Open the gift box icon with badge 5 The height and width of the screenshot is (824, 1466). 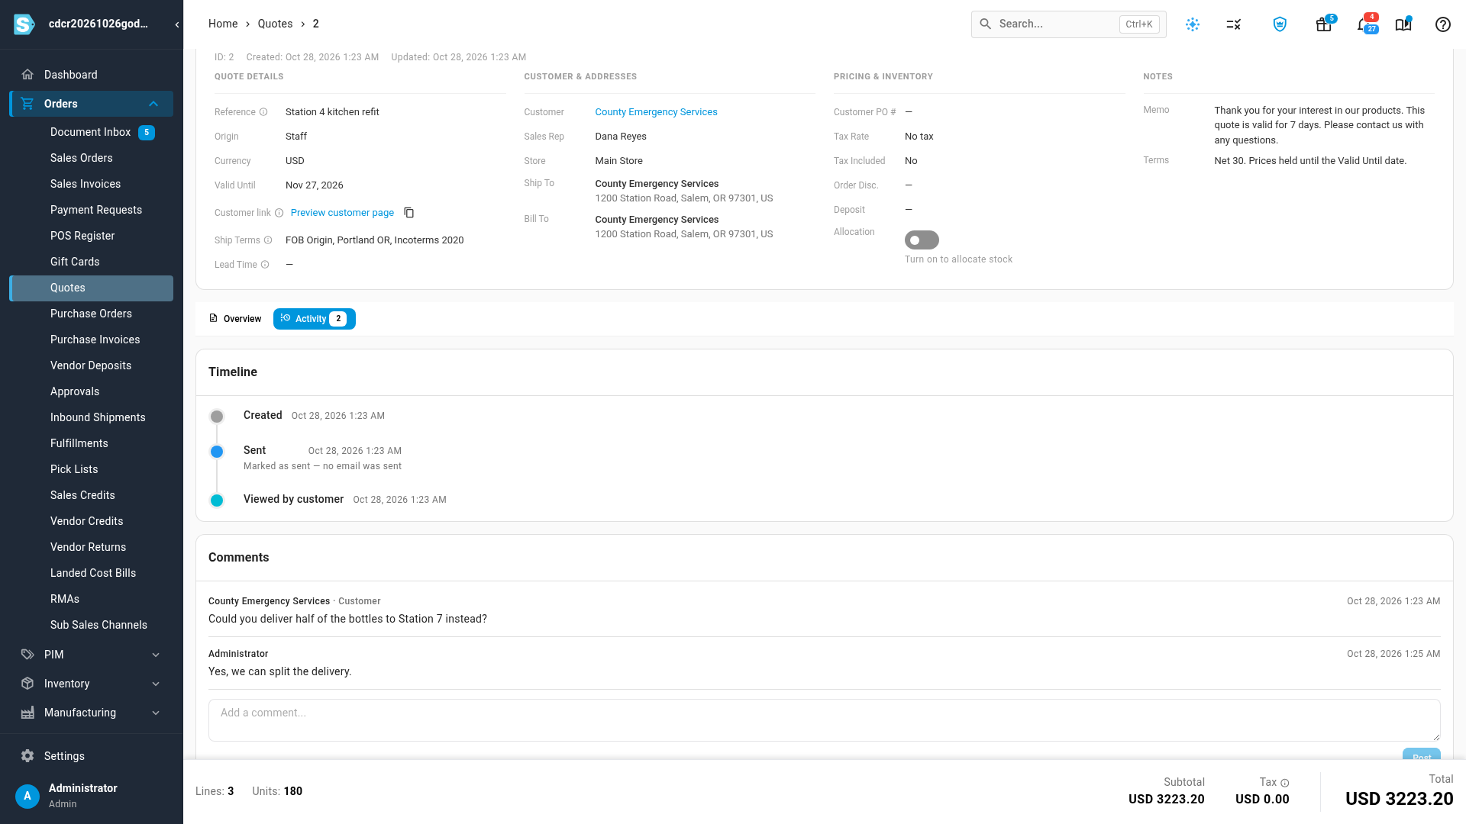(1324, 24)
